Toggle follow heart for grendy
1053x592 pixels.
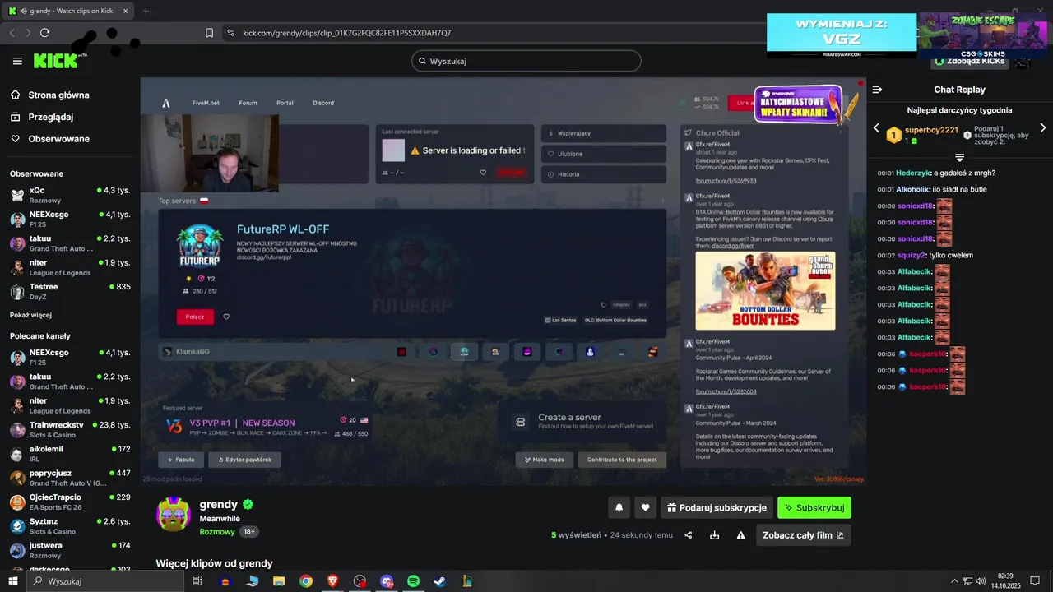[x=645, y=508]
